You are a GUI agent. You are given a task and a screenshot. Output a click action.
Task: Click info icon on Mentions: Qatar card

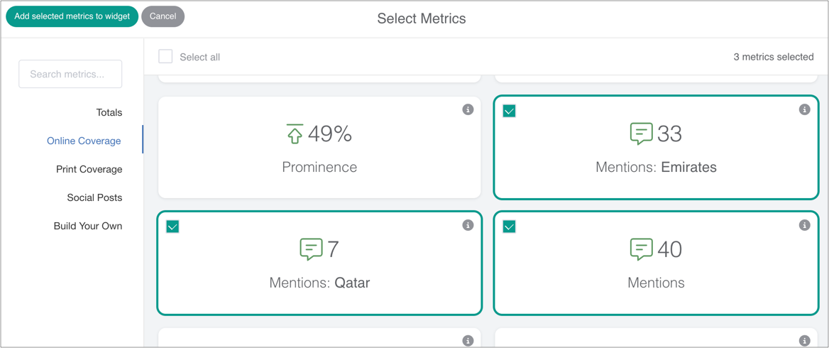(468, 225)
